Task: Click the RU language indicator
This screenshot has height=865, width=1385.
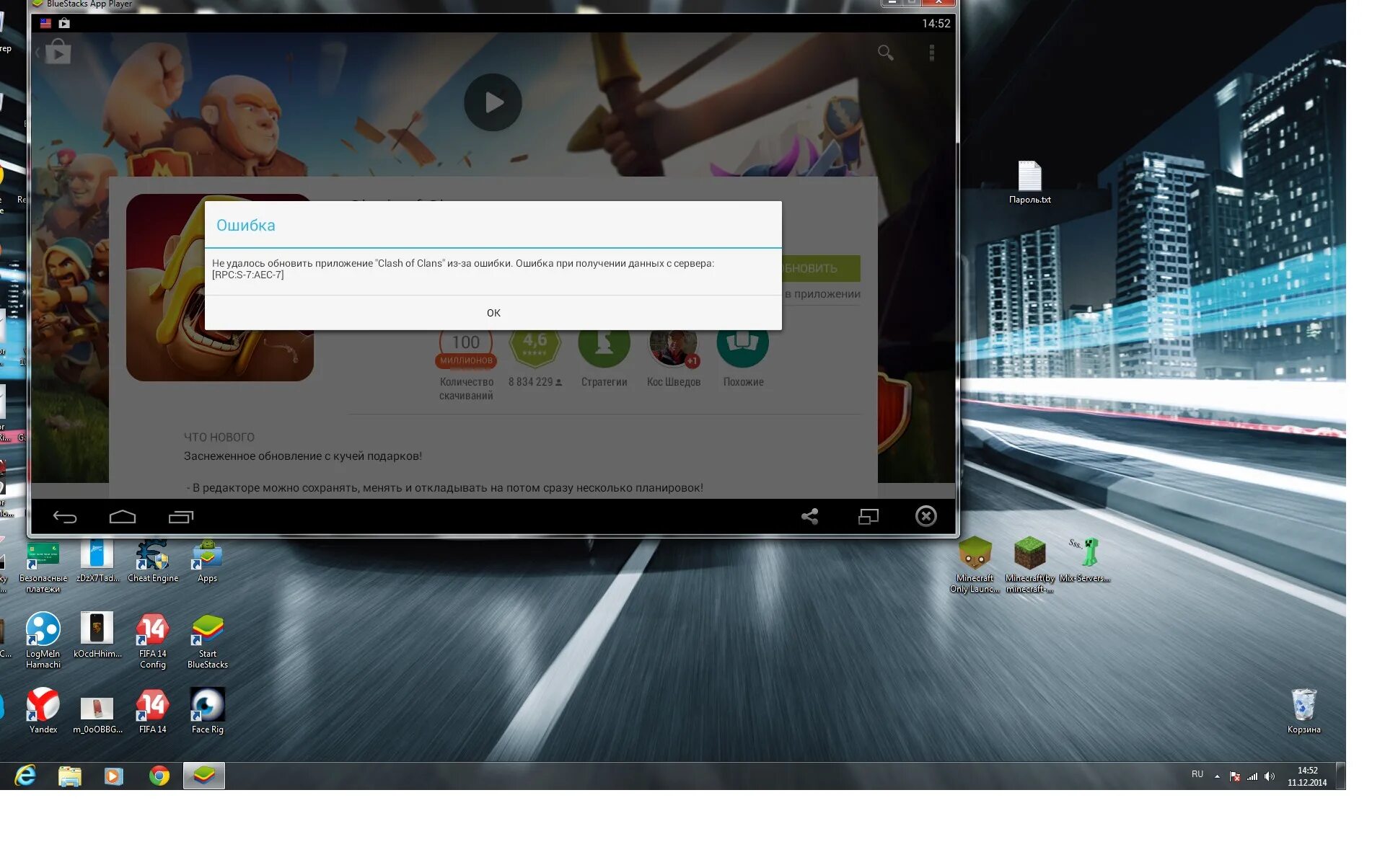Action: 1197,774
